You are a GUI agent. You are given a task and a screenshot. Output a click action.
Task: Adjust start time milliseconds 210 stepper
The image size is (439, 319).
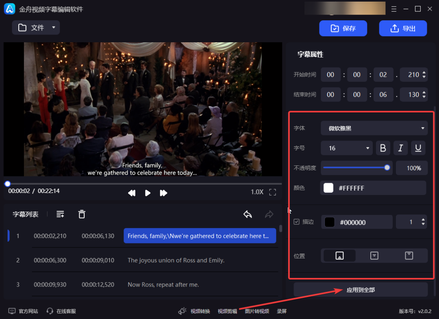pyautogui.click(x=424, y=75)
